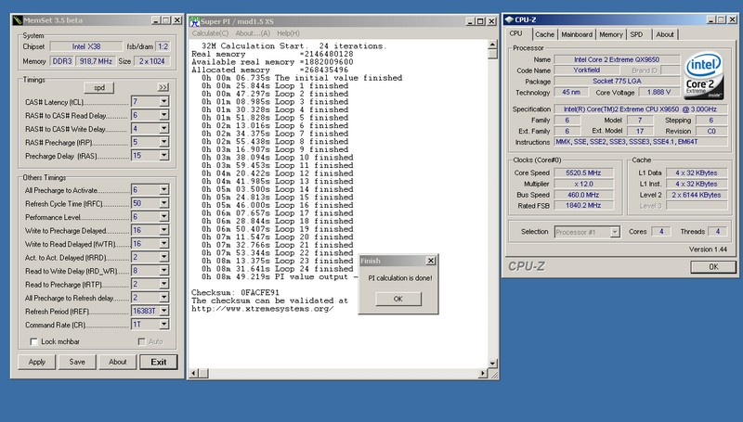Click Super PI vertical scrollbar up arrow
The width and height of the screenshot is (743, 422).
493,45
